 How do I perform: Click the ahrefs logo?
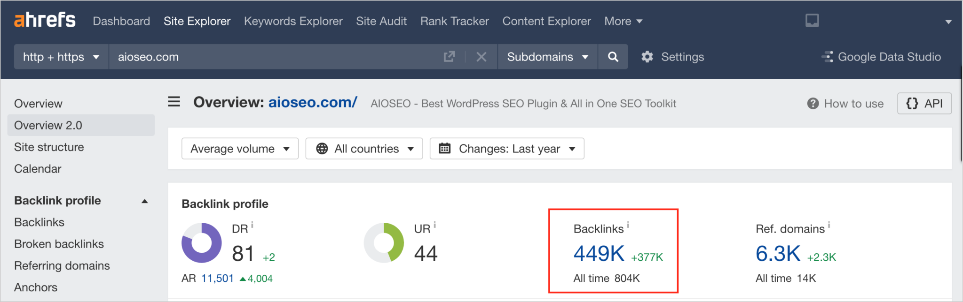coord(45,20)
